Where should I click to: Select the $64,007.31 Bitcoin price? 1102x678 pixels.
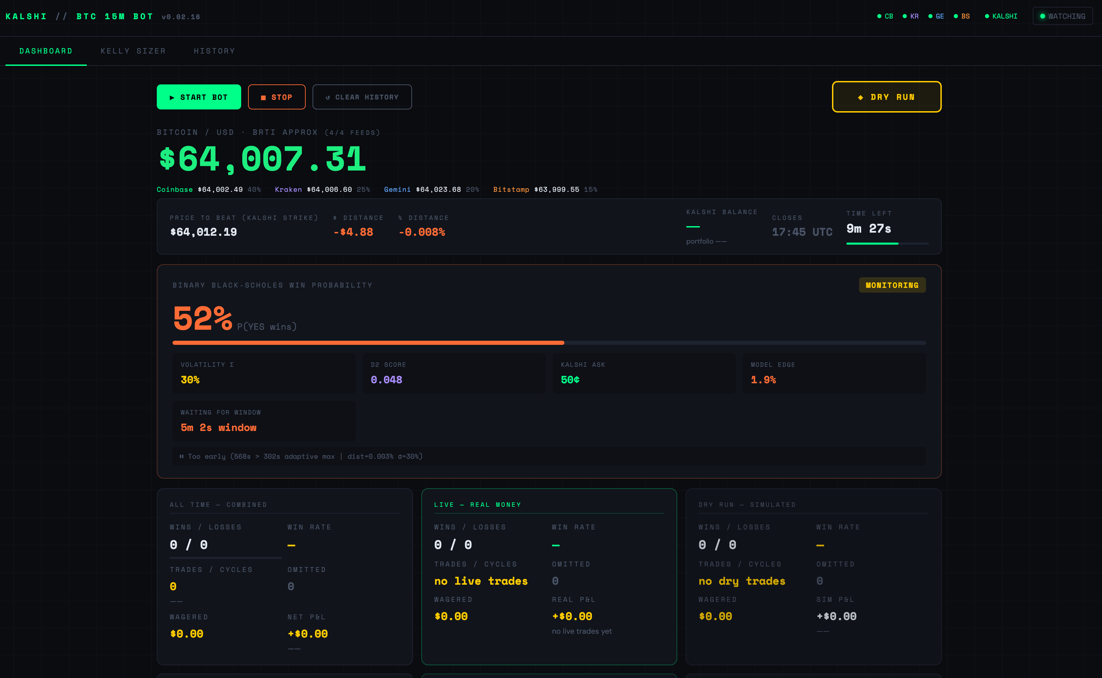tap(263, 159)
